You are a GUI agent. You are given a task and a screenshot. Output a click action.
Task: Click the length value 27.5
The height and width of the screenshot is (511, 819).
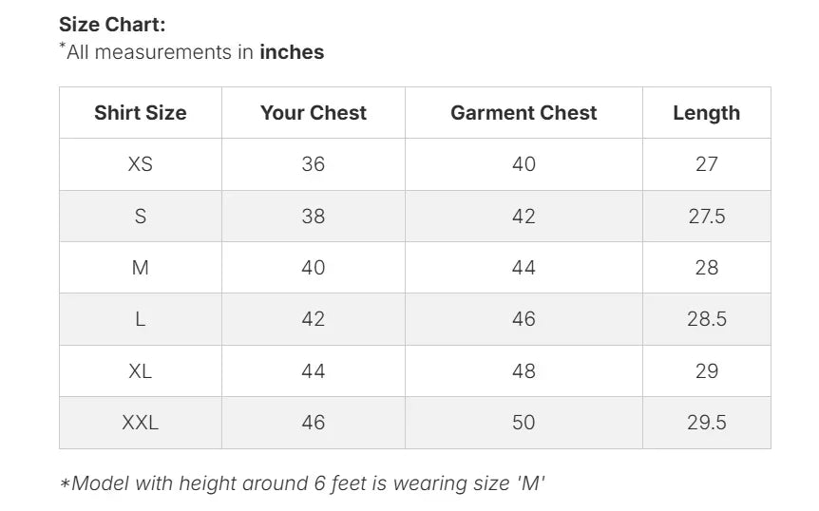click(x=706, y=217)
